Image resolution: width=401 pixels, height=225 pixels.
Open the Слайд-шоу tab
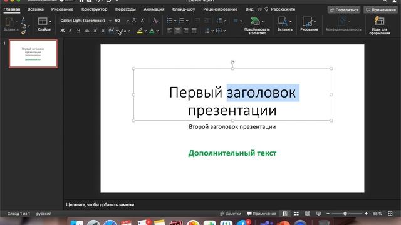tap(184, 9)
